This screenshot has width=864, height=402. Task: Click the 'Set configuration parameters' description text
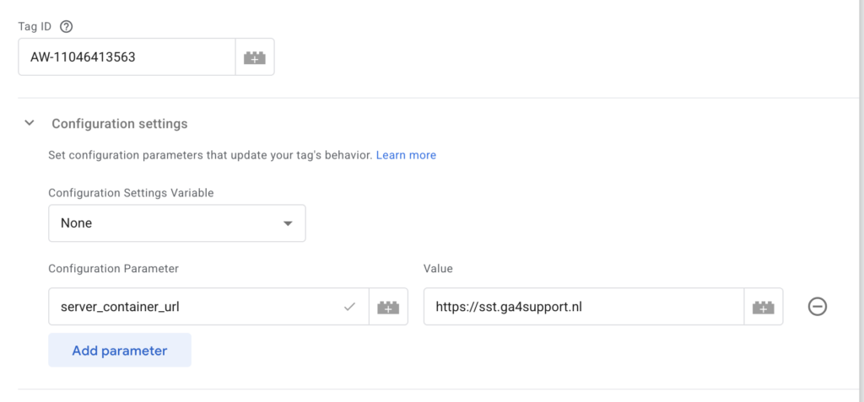coord(211,155)
